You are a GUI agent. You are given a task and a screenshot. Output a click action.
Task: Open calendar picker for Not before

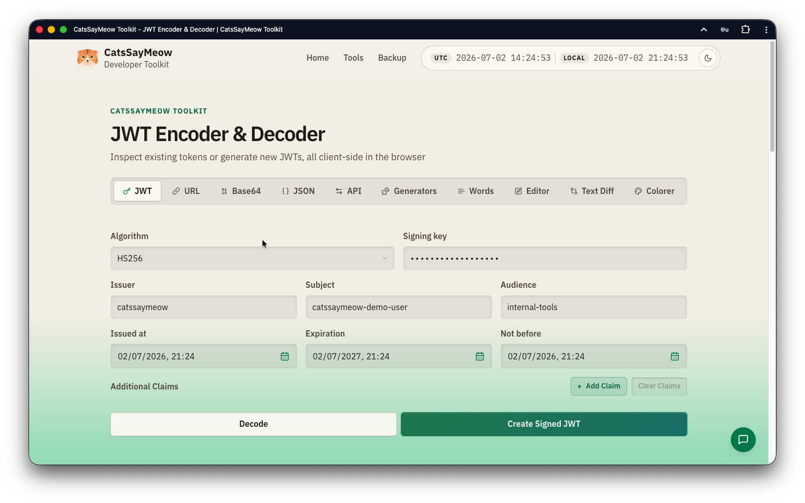point(675,356)
